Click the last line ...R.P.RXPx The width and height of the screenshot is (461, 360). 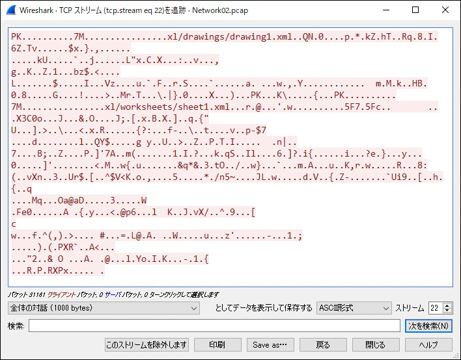coord(57,270)
